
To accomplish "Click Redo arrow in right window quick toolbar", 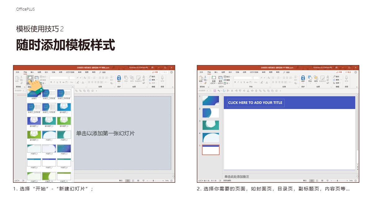I will click(224, 91).
